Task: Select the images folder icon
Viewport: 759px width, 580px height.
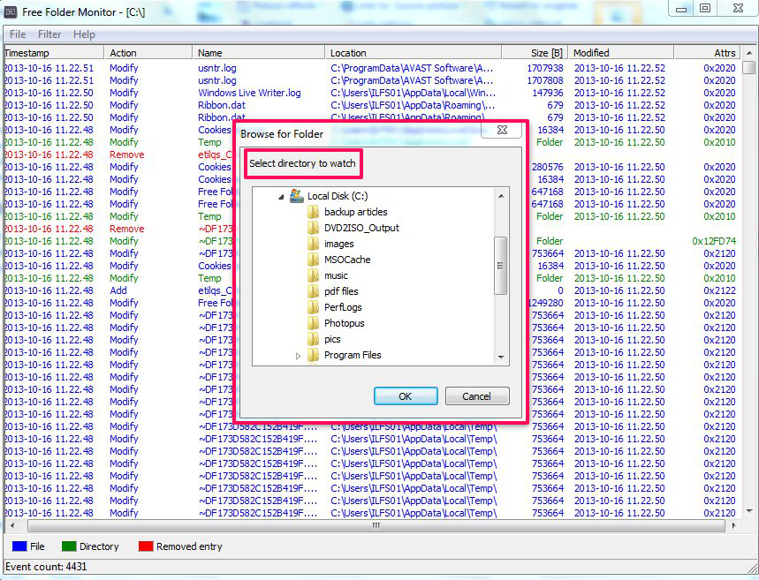Action: (x=313, y=244)
